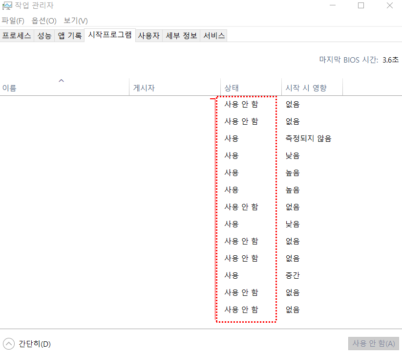Click the 마지막 BIOS 시간 label
Screen dimensions: 402x356
(349, 60)
